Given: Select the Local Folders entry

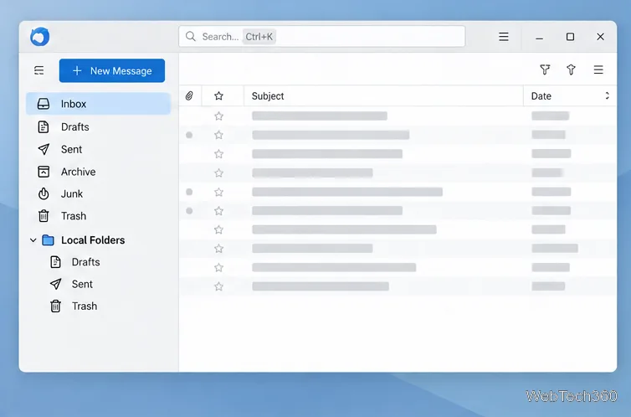Looking at the screenshot, I should point(93,240).
